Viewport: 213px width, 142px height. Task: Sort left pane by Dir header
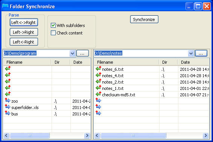[61, 62]
